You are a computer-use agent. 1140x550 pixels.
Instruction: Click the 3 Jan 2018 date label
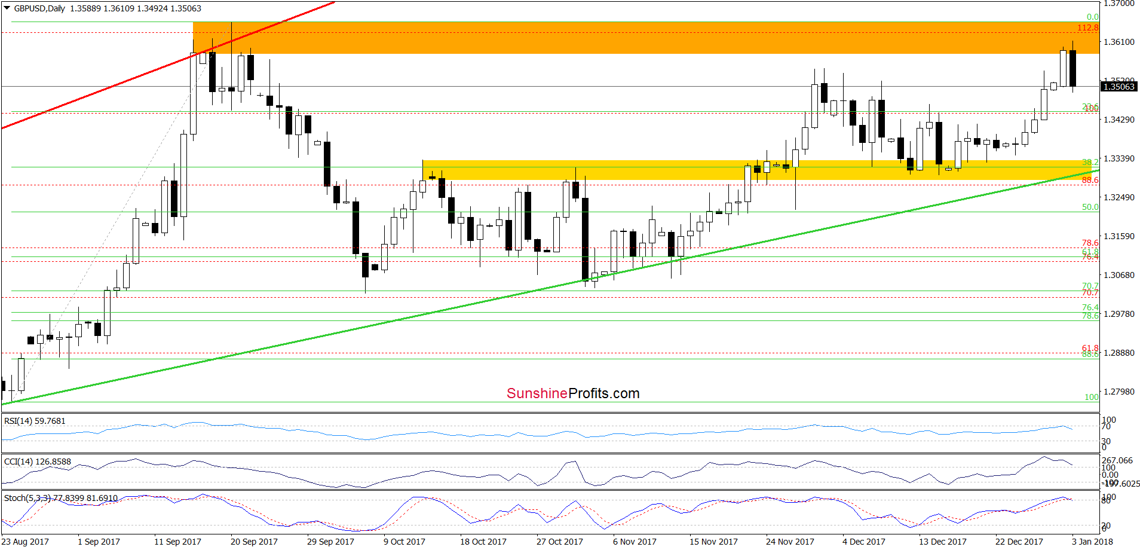[x=1093, y=542]
